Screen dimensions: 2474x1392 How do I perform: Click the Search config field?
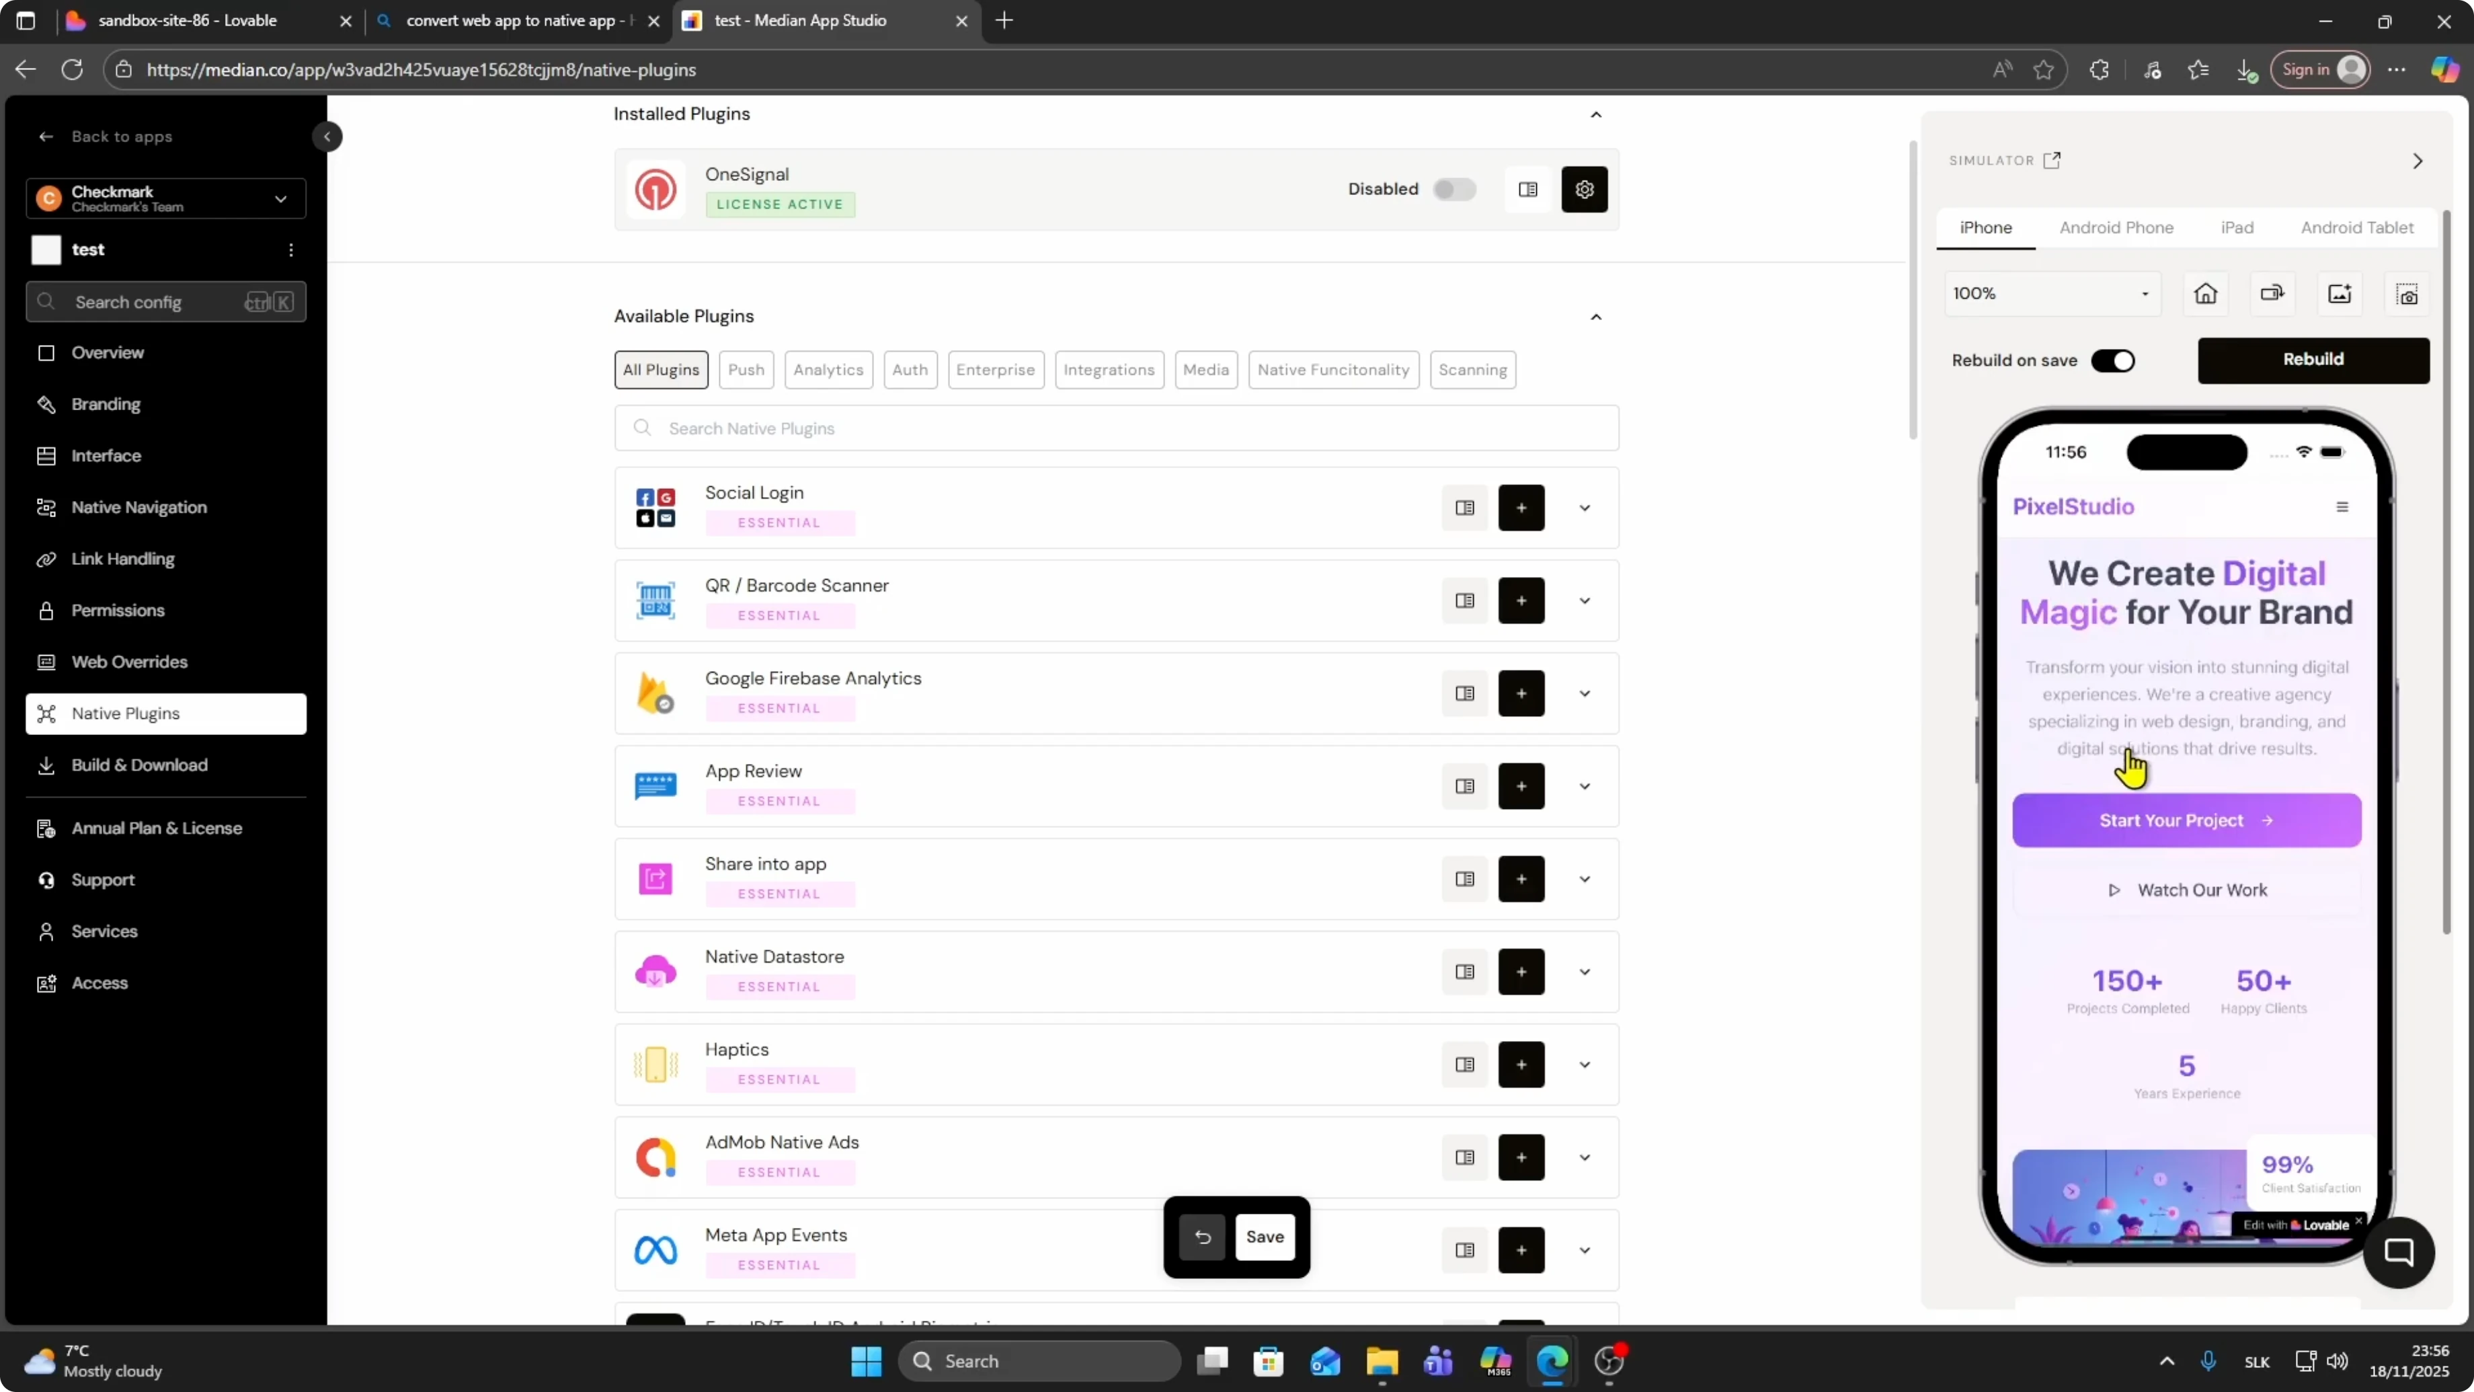tap(166, 302)
